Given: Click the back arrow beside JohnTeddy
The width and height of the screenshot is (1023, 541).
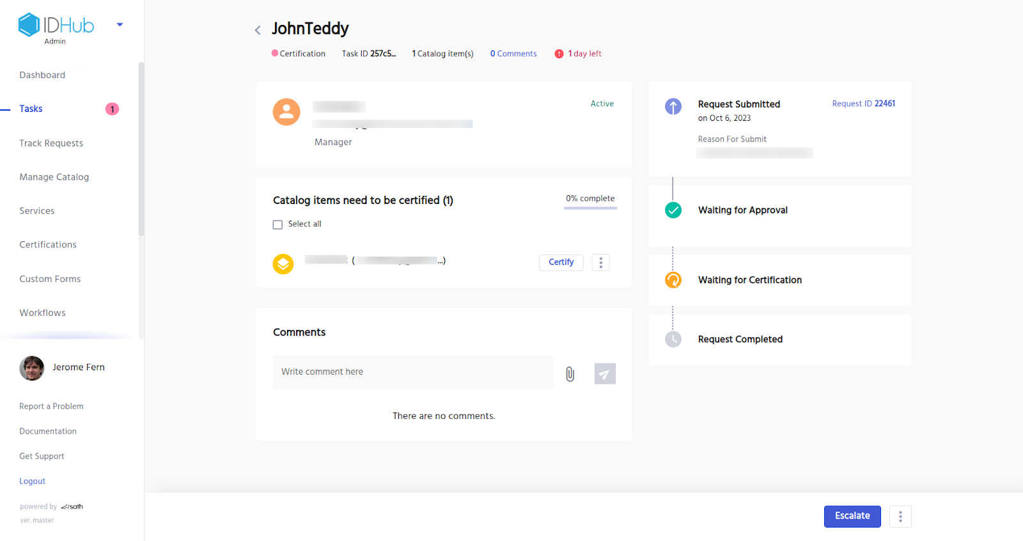Looking at the screenshot, I should 258,30.
